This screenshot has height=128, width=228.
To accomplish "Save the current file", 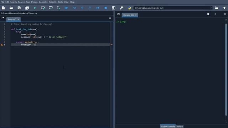I will coord(19,8).
